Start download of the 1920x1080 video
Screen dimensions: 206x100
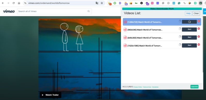click(x=189, y=45)
